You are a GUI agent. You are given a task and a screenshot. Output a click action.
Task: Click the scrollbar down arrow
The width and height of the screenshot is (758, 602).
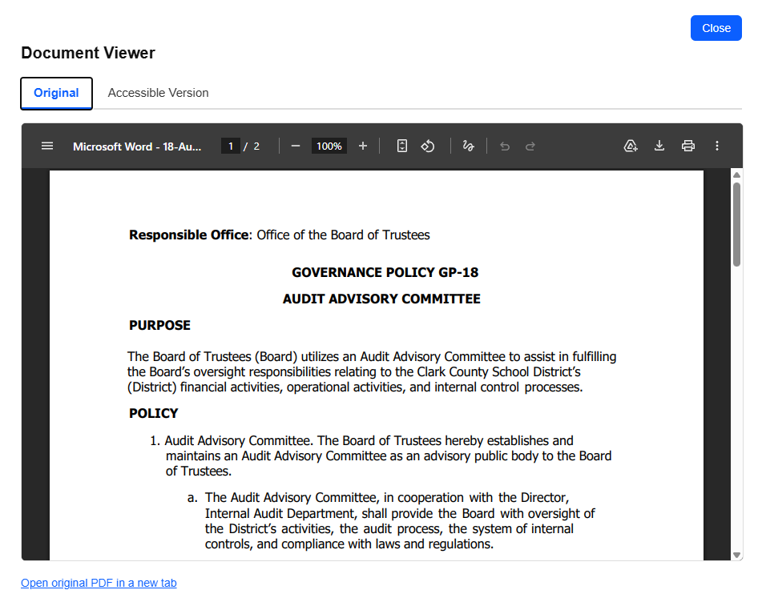coord(736,555)
